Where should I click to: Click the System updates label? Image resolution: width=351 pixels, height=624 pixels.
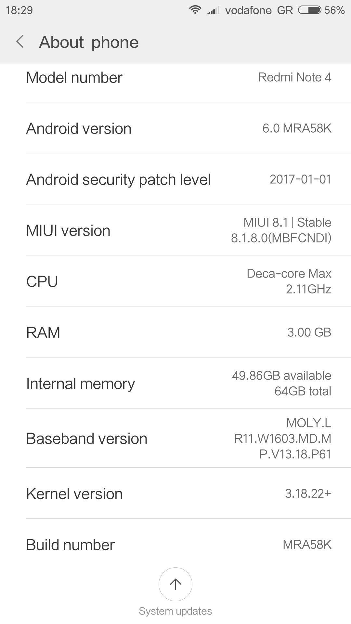[175, 611]
